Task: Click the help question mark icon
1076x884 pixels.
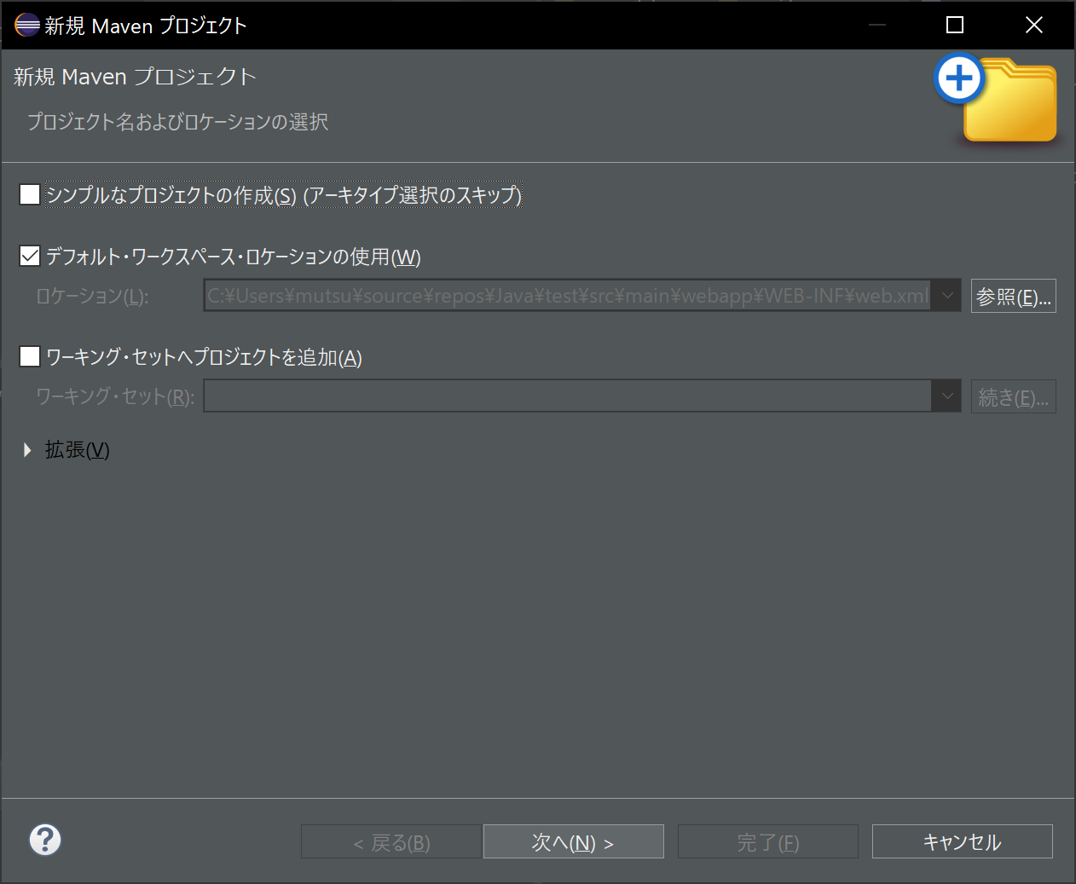Action: [x=45, y=840]
